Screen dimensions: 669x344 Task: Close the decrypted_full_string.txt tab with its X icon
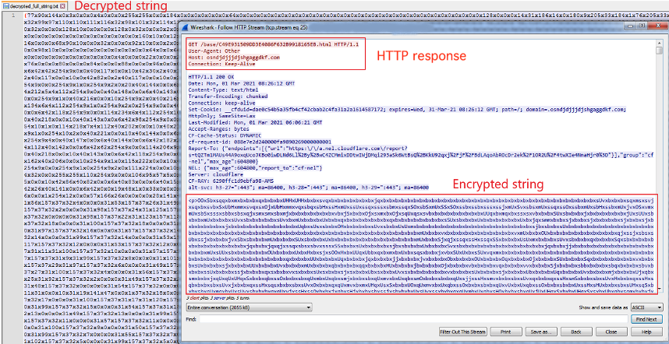[63, 6]
